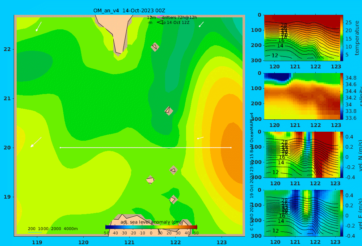The image size is (362, 246).
Task: Click the magenta drifter arrow legend symbol
Action: tap(160, 17)
